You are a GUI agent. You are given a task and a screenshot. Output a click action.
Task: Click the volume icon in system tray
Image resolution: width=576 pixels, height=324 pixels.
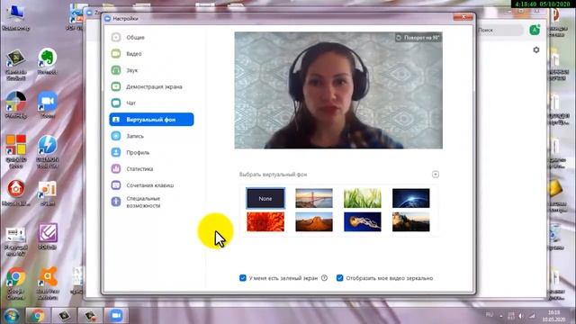521,316
